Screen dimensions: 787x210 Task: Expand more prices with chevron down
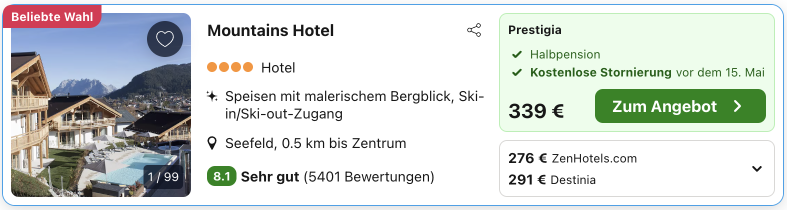click(x=757, y=169)
